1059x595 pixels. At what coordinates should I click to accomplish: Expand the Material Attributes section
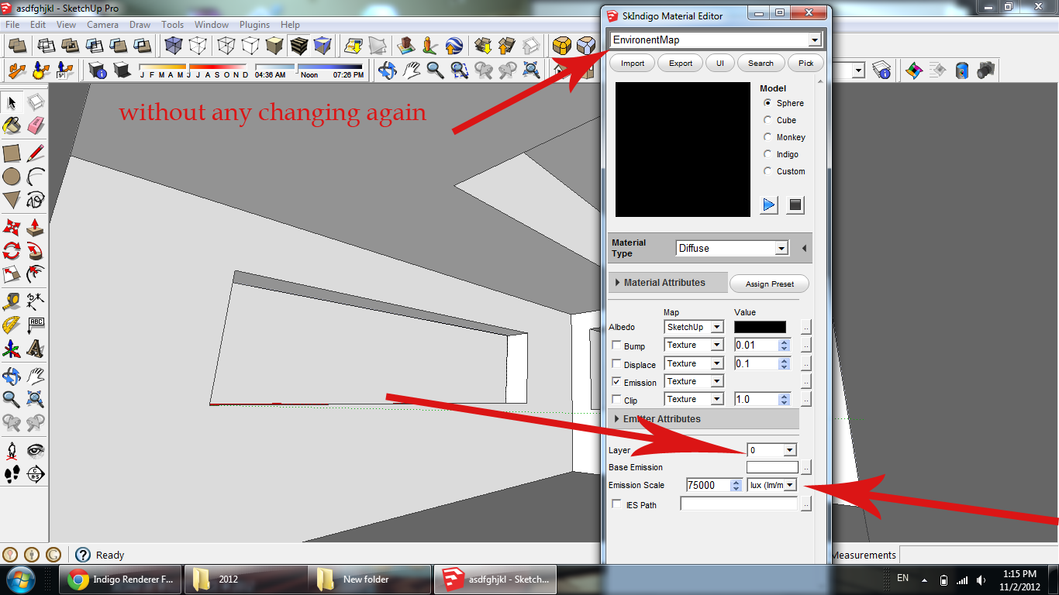[668, 283]
